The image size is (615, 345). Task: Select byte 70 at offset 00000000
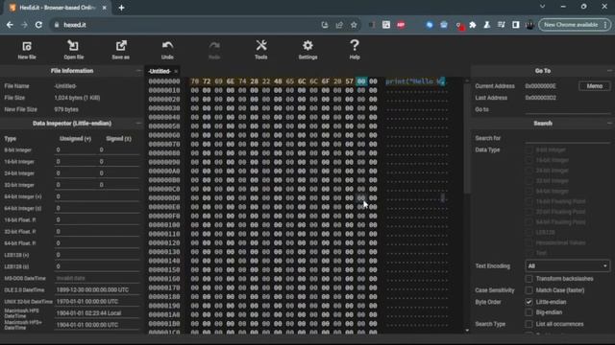[x=194, y=81]
